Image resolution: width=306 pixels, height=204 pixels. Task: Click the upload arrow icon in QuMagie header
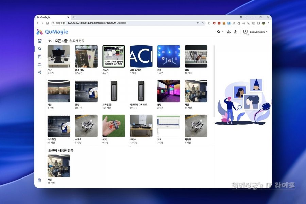(236, 32)
